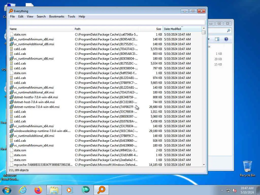Screen dimensions: 260x195
Task: Launch Firefox from the taskbar
Action: (38, 190)
